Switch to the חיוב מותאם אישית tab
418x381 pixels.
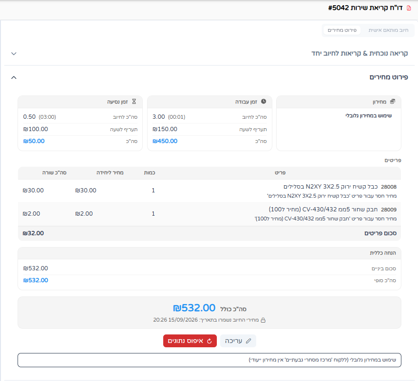click(388, 30)
